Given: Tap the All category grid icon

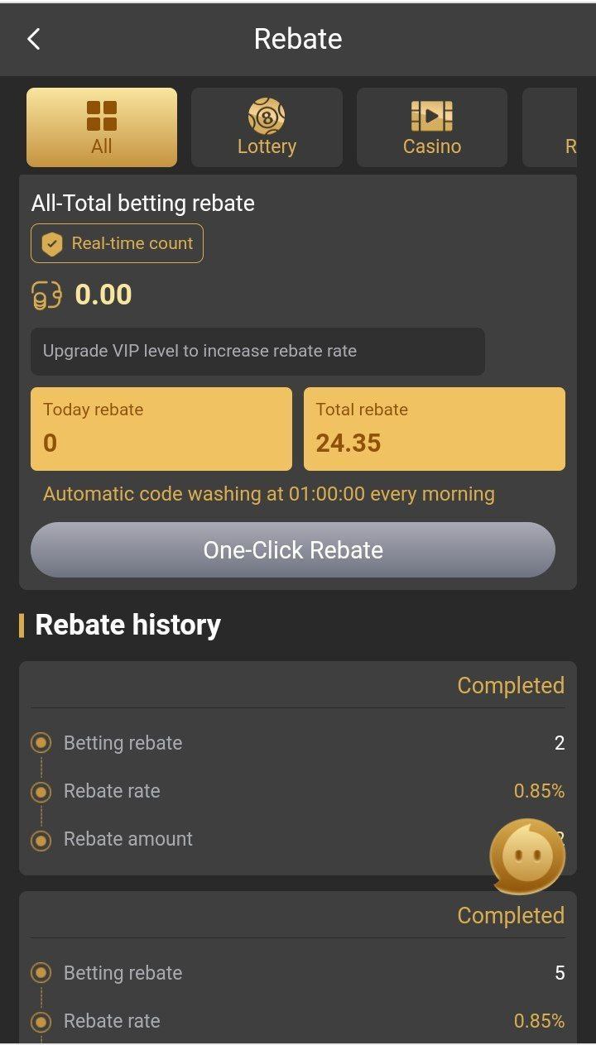Looking at the screenshot, I should coord(102,116).
